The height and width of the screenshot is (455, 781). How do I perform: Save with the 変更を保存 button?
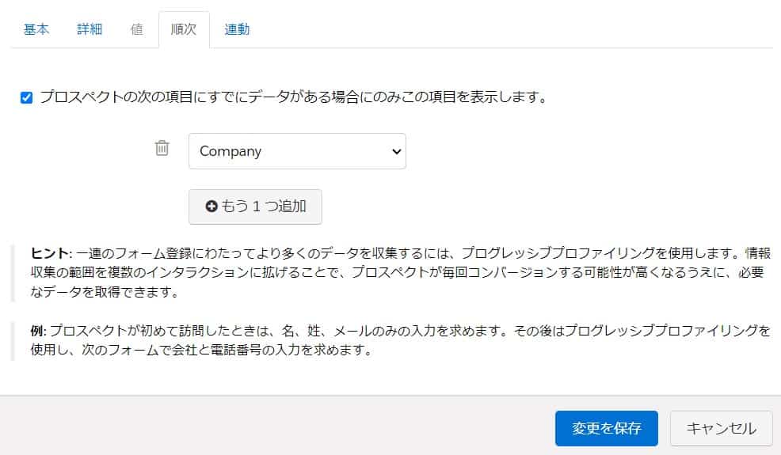[606, 428]
